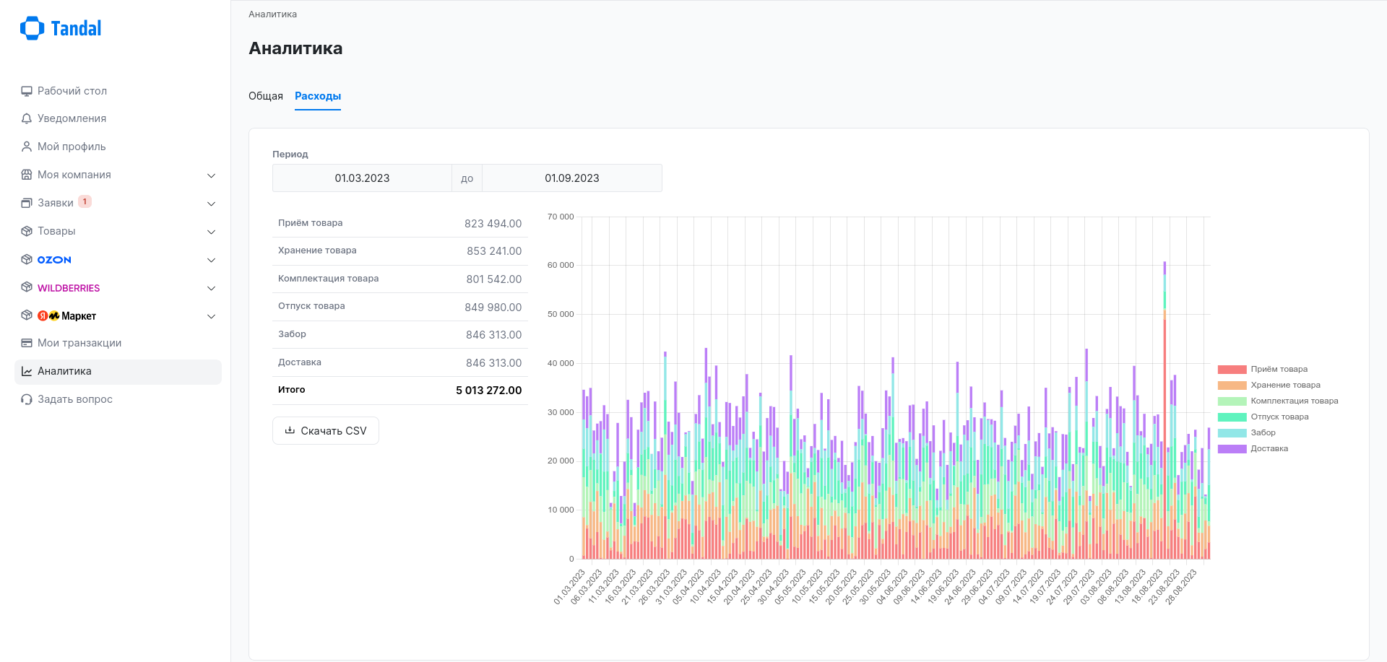Click the store icon beside Моя компания

pyautogui.click(x=27, y=175)
